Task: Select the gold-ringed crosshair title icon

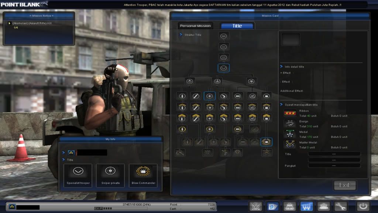Action: point(210,129)
